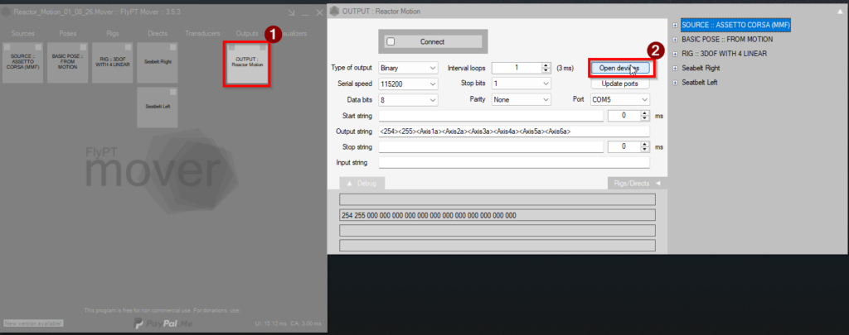Open the Serial speed dropdown
This screenshot has width=849, height=335.
[x=408, y=84]
